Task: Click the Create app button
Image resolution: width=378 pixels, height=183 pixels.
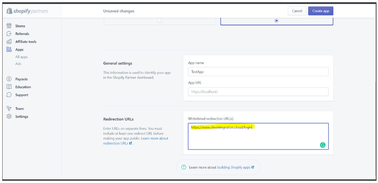Action: click(321, 11)
